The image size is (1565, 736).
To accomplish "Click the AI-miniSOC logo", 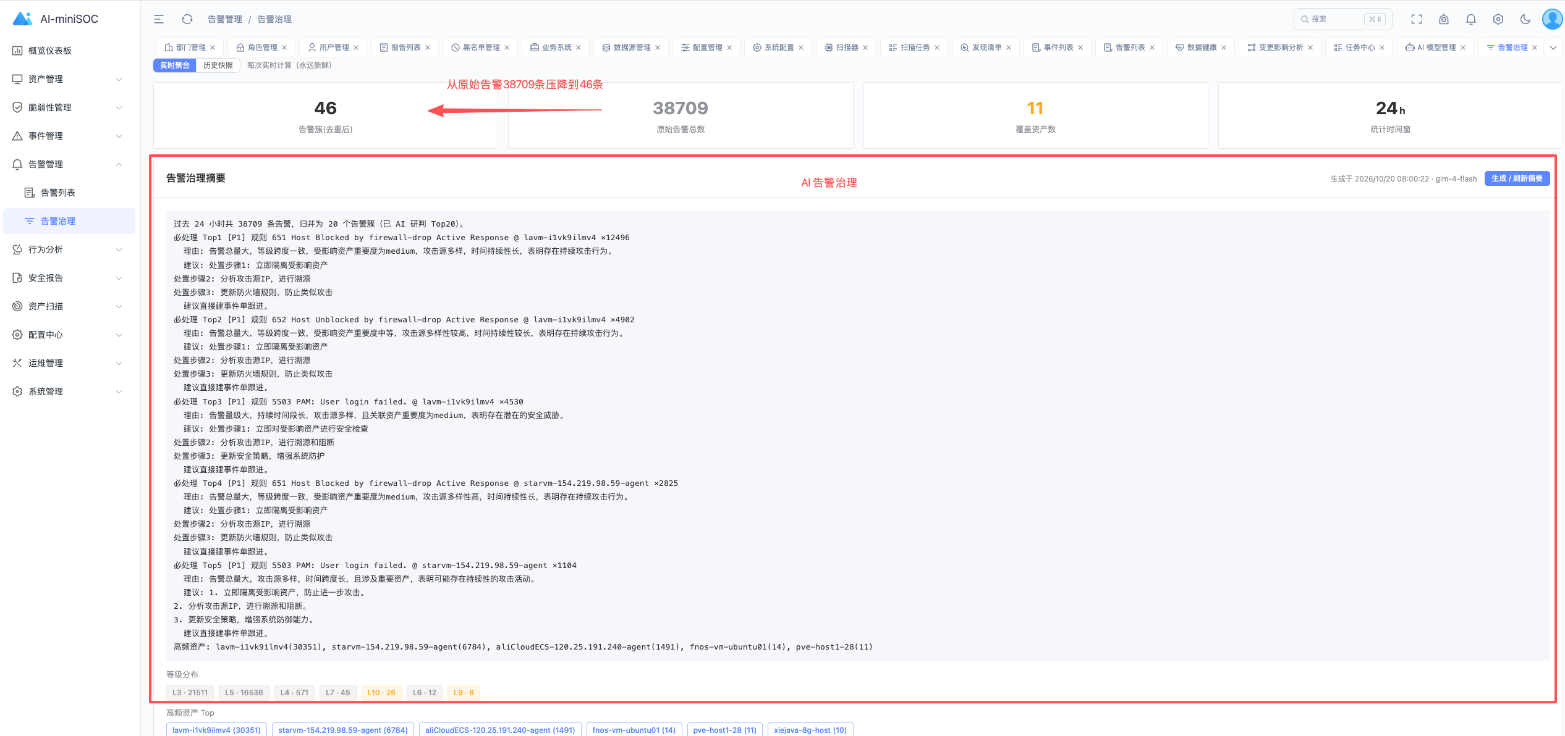I will click(56, 19).
